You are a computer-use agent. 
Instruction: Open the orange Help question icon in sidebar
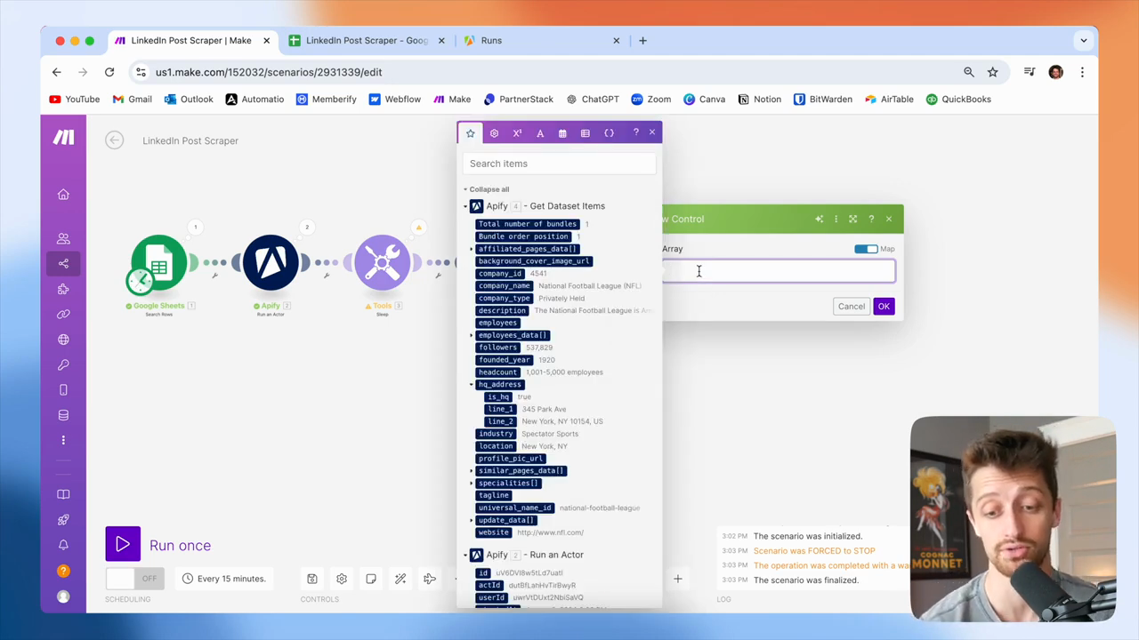coord(63,571)
